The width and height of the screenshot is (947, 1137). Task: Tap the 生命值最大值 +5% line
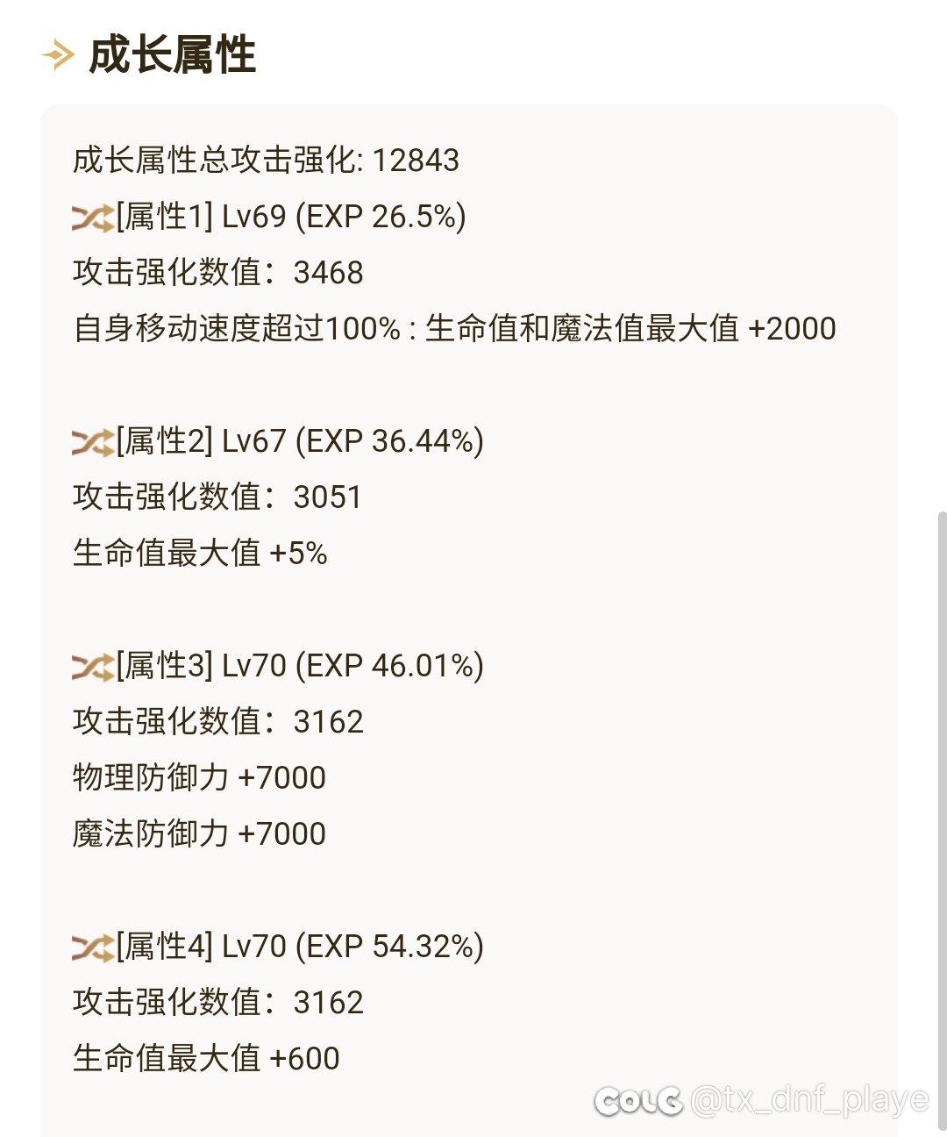(x=200, y=554)
